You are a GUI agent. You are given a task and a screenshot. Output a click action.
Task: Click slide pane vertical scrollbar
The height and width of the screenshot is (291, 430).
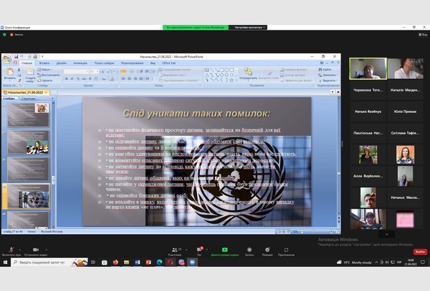[x=53, y=164]
